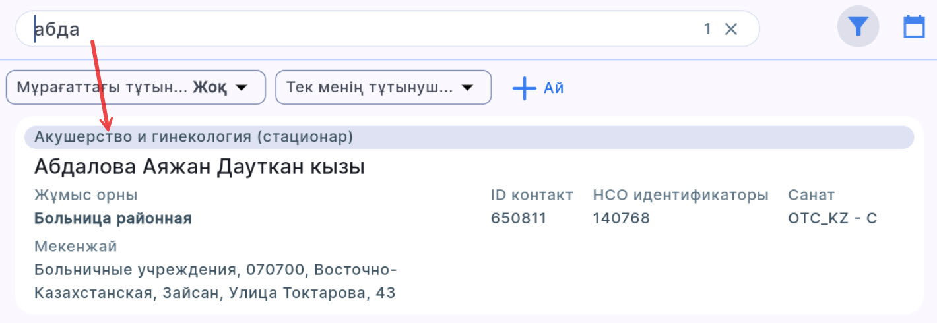The image size is (937, 323).
Task: Open the filter funnel icon
Action: (858, 27)
